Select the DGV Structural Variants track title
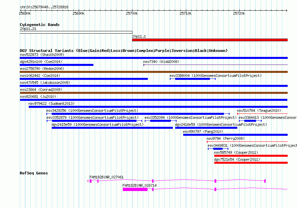 coord(124,51)
